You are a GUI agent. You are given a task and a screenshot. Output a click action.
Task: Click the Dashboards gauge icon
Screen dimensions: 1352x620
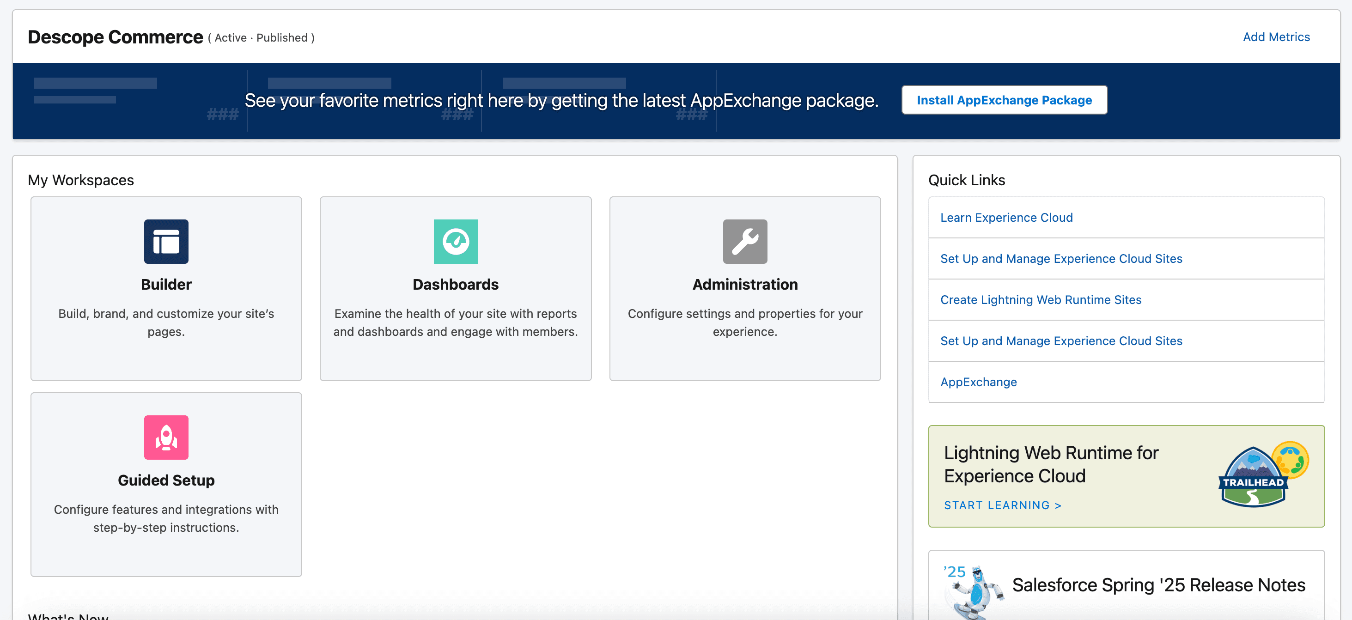coord(456,242)
